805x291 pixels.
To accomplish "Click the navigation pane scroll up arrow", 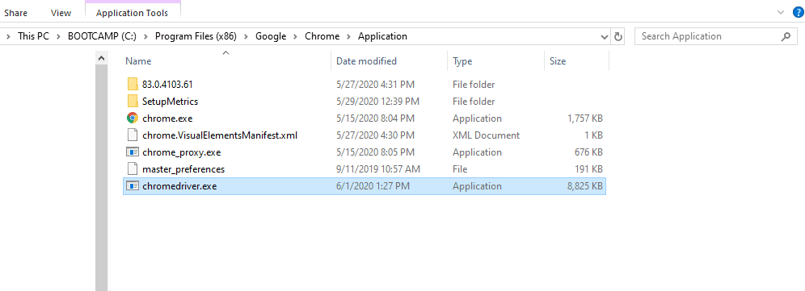I will tap(101, 58).
